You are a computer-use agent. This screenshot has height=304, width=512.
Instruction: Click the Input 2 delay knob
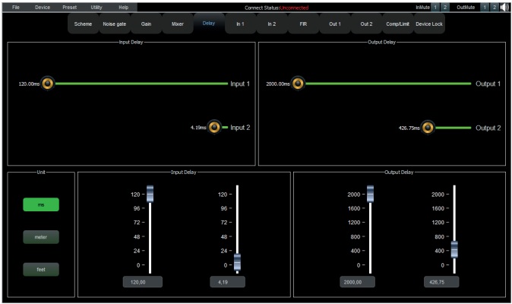[214, 127]
